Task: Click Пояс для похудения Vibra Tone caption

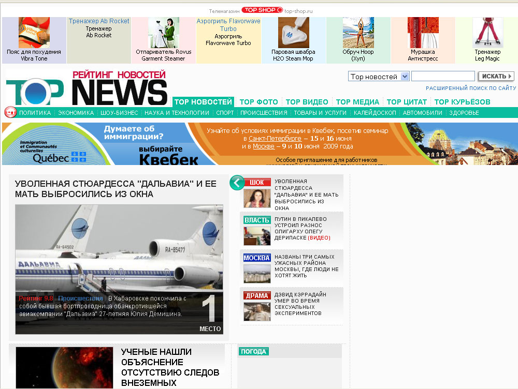Action: coord(34,55)
